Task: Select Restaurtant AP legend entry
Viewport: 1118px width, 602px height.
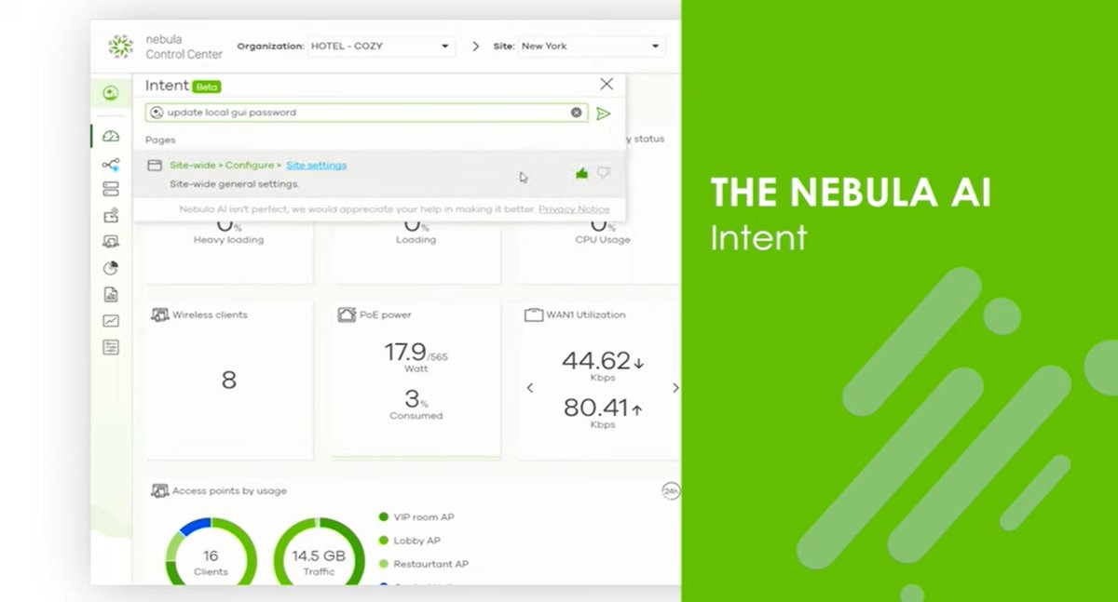Action: 424,564
